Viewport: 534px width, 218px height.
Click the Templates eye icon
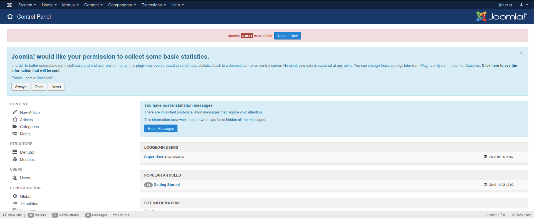[x=15, y=203]
